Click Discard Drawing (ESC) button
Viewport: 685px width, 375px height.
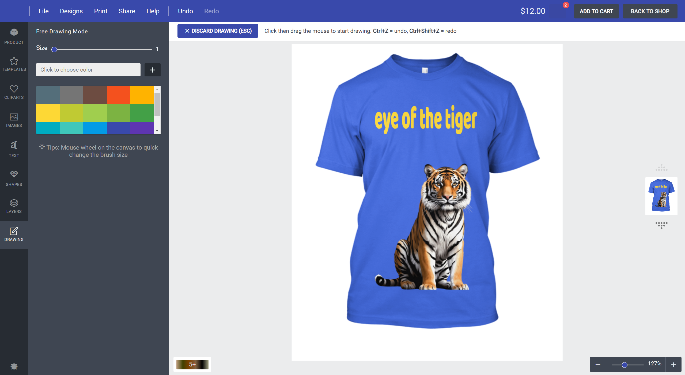[x=218, y=31]
